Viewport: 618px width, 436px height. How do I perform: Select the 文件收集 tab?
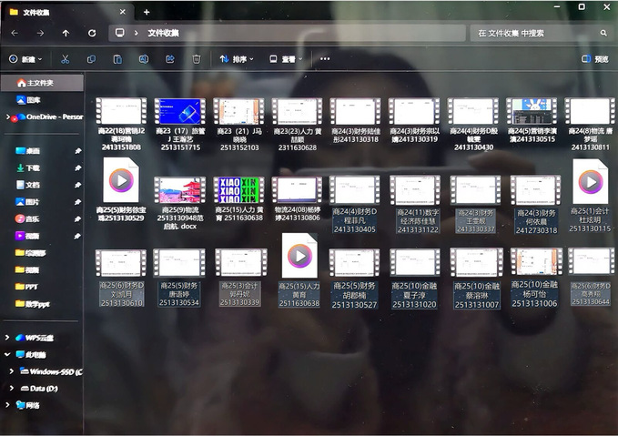[x=55, y=12]
